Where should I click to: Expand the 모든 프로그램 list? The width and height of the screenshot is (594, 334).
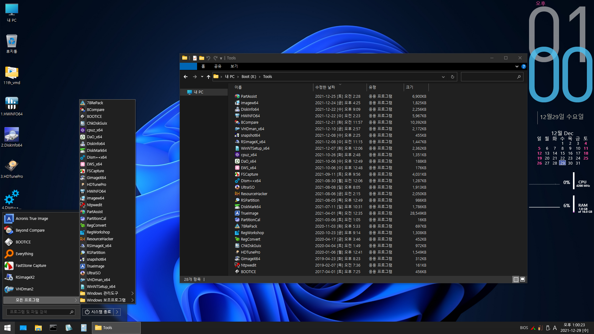[x=41, y=300]
